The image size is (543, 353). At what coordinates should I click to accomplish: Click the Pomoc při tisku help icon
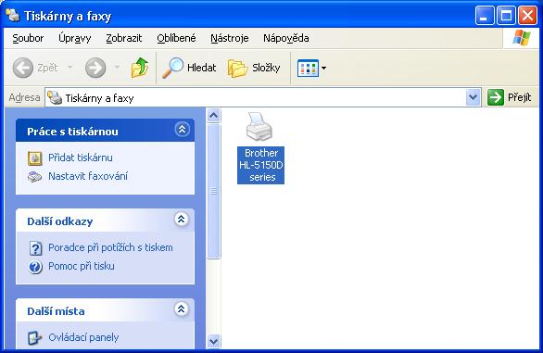pos(35,267)
